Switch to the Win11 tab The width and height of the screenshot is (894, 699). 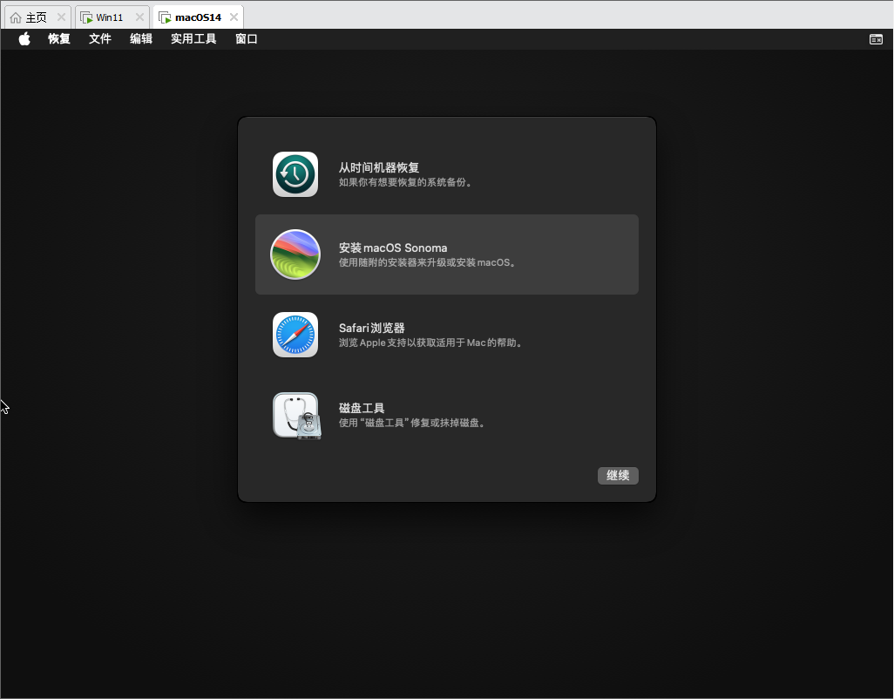pyautogui.click(x=112, y=17)
